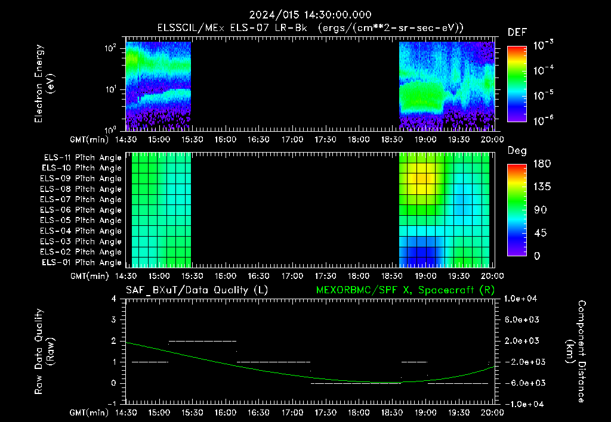Click the 90 tick on Deg scale
611x422 pixels.
pos(541,210)
